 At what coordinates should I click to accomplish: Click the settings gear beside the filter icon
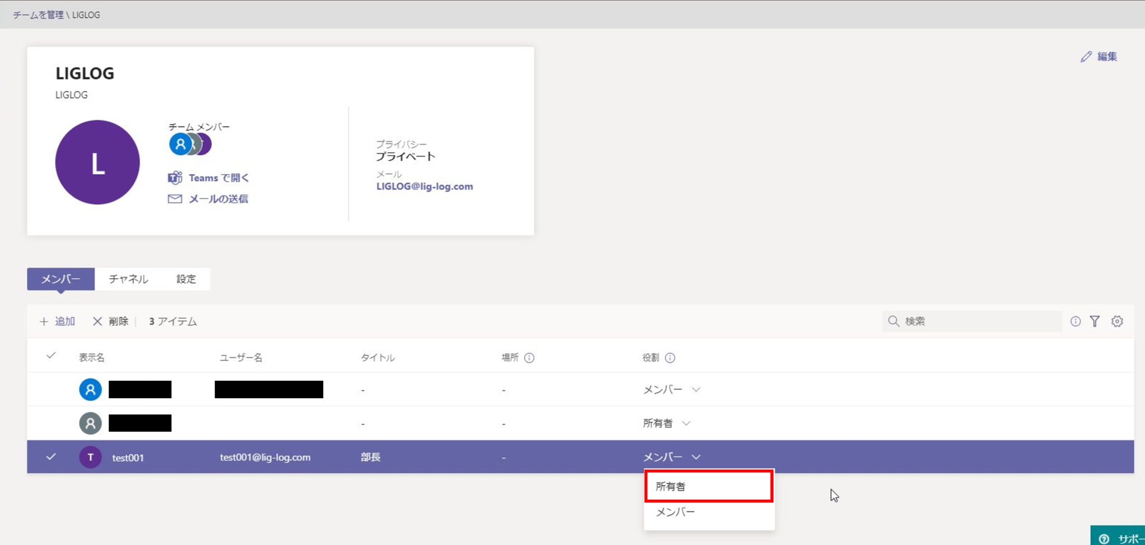click(x=1117, y=321)
